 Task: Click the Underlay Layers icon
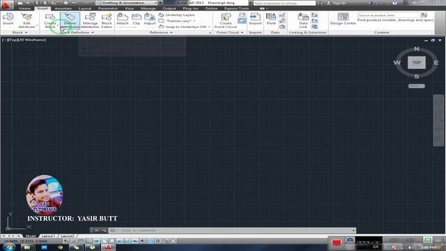pyautogui.click(x=161, y=15)
